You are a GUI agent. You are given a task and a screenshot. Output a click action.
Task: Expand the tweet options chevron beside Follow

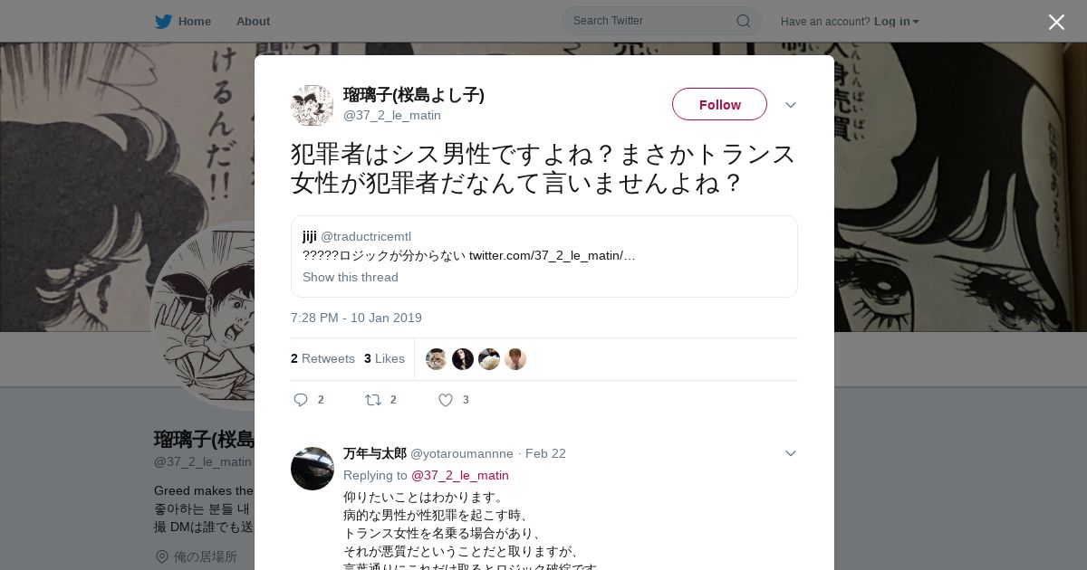pos(790,105)
